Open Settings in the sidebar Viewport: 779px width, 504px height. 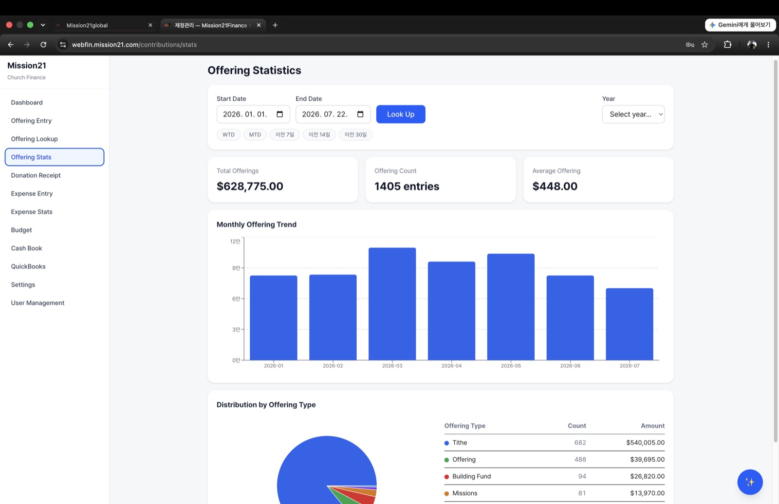[x=23, y=285]
